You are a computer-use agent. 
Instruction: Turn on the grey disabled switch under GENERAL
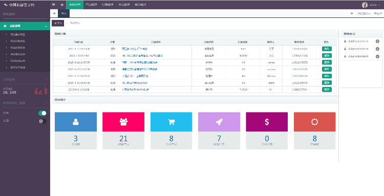42,121
